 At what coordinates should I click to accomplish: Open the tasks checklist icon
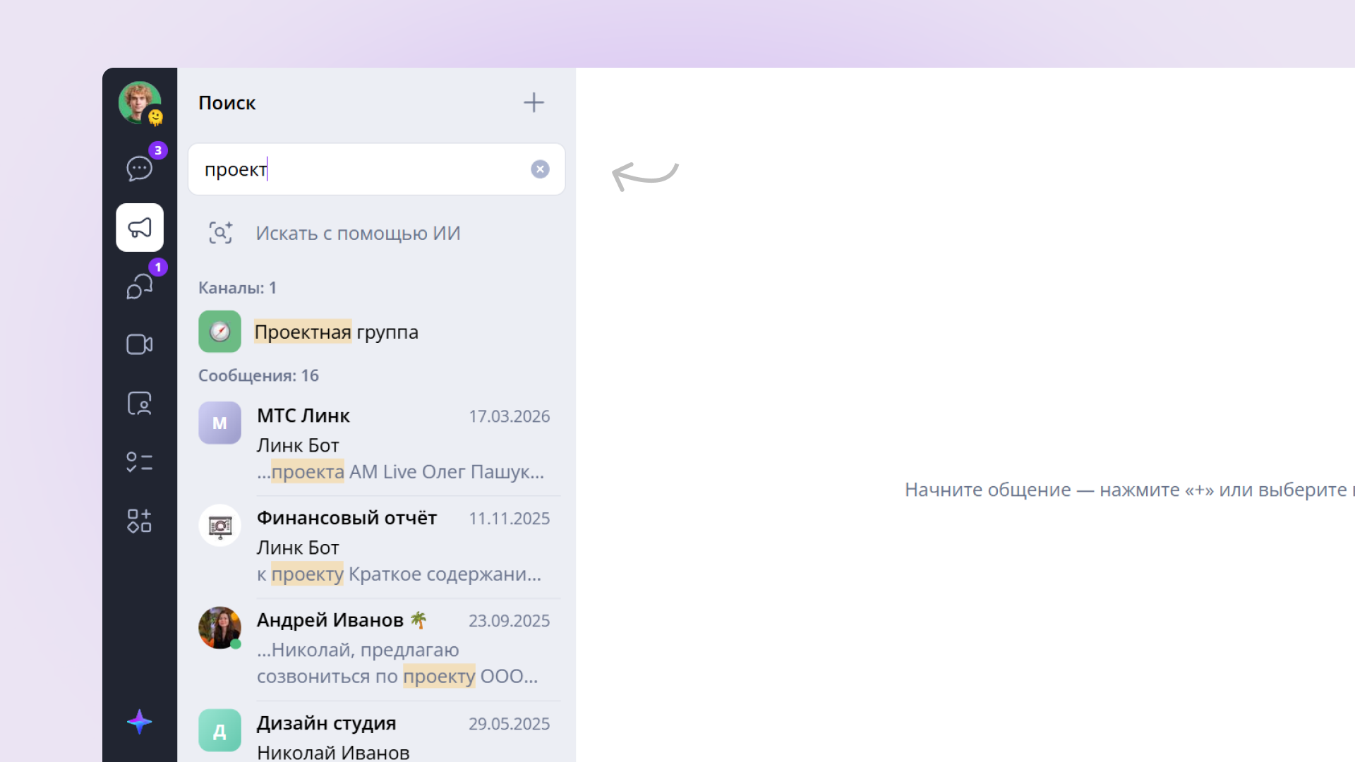tap(139, 462)
